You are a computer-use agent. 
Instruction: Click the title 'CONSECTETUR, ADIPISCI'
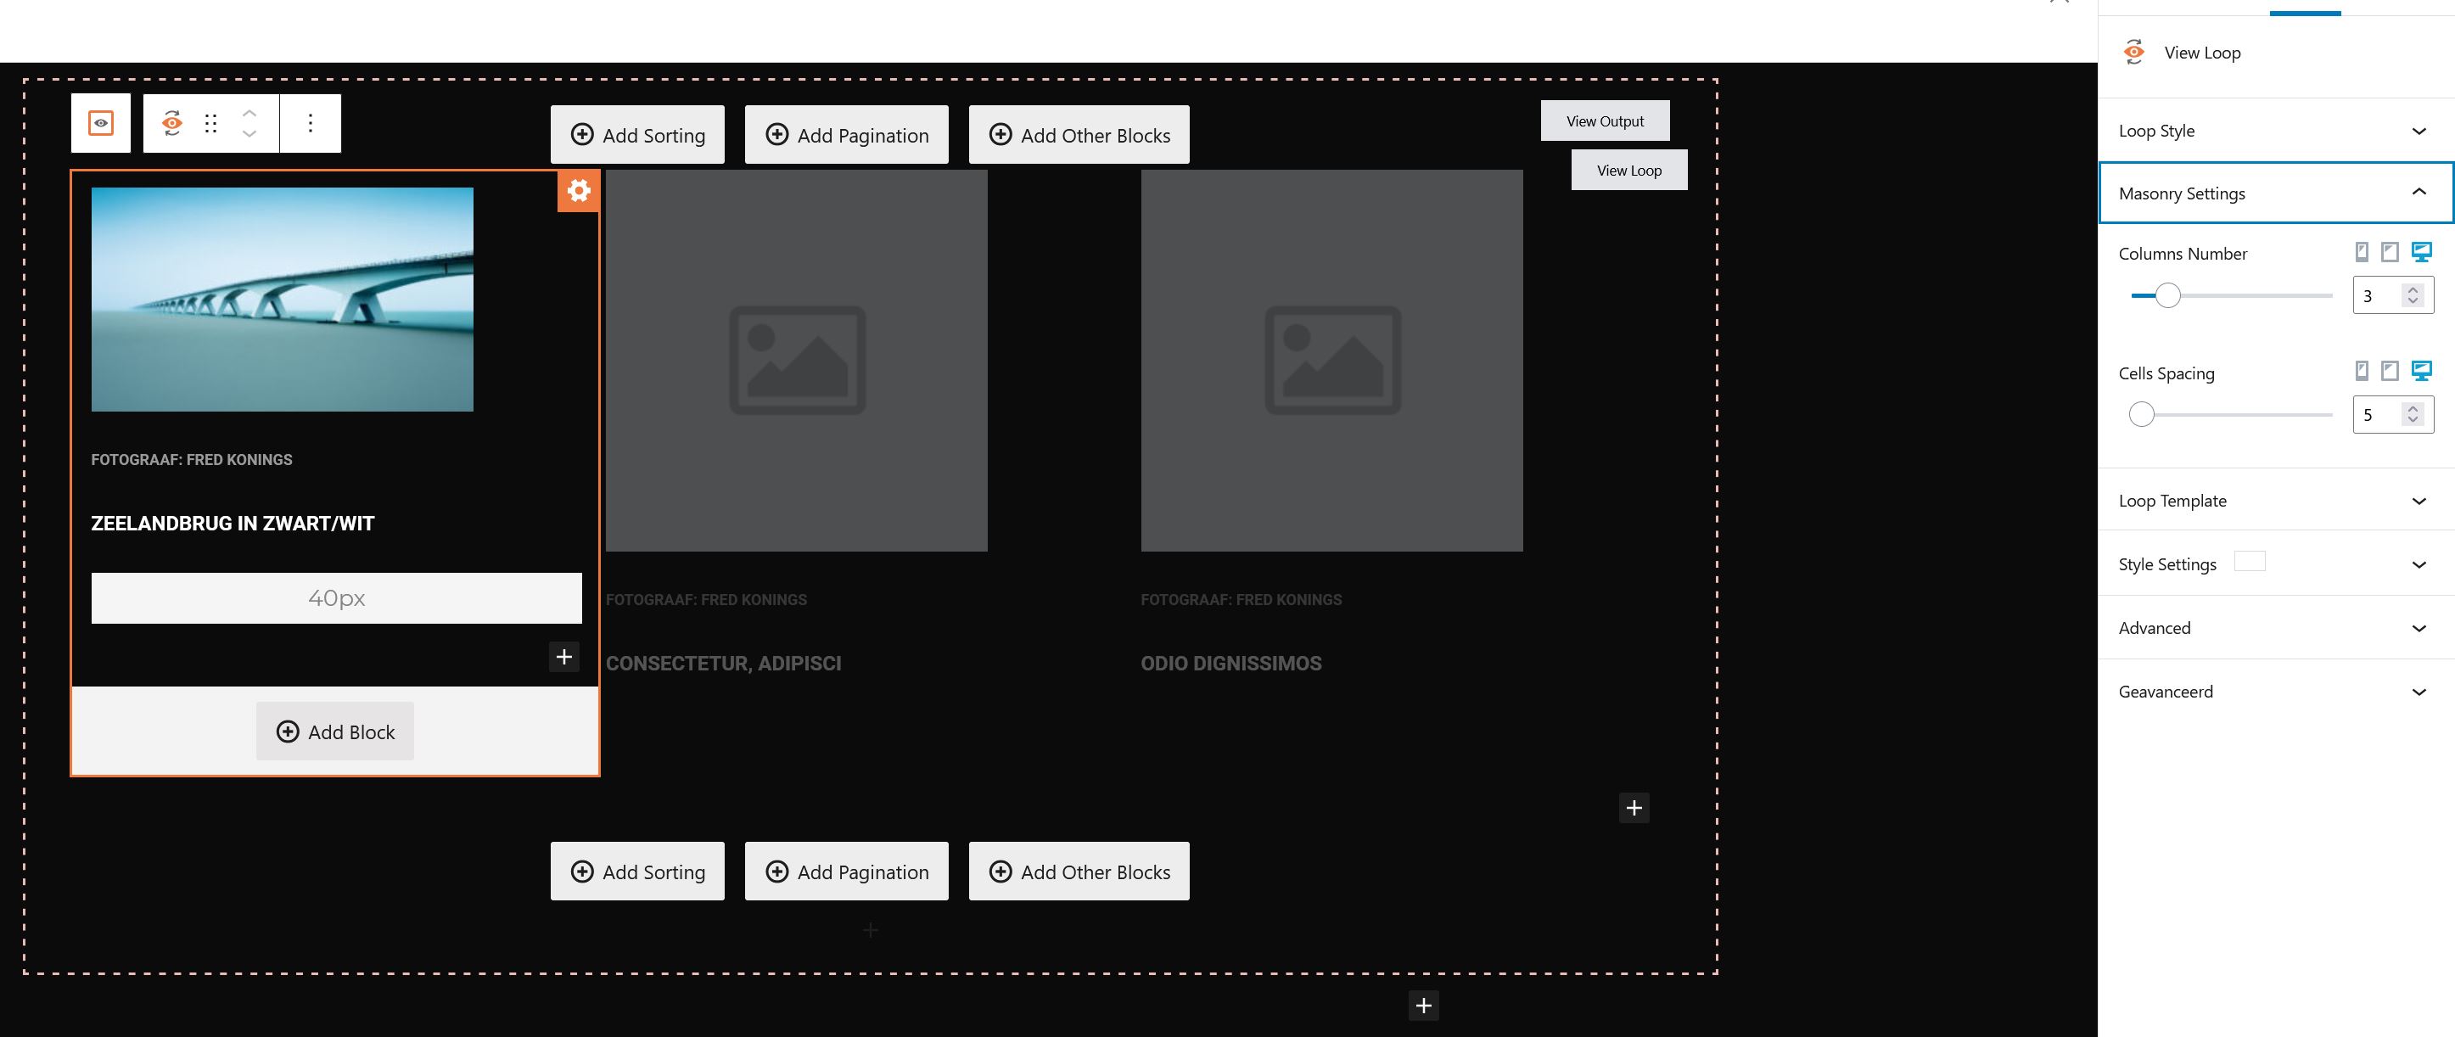point(723,664)
